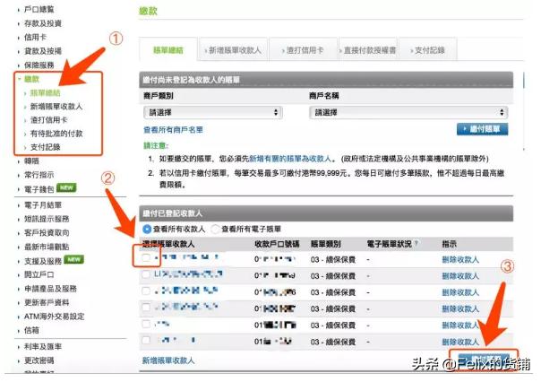541x382 pixels.
Task: Open 利率及匯率 in the sidebar
Action: point(42,346)
